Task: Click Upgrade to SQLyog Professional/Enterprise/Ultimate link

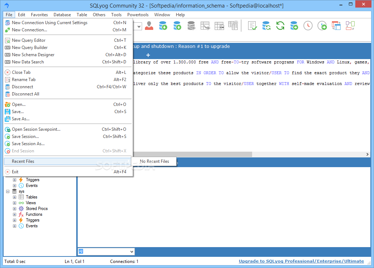Action: pos(301,261)
